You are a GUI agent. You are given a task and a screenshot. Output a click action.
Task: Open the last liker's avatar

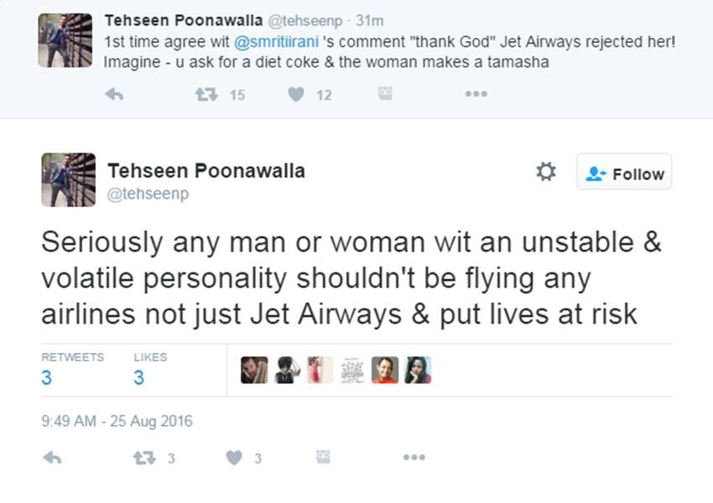[x=418, y=370]
